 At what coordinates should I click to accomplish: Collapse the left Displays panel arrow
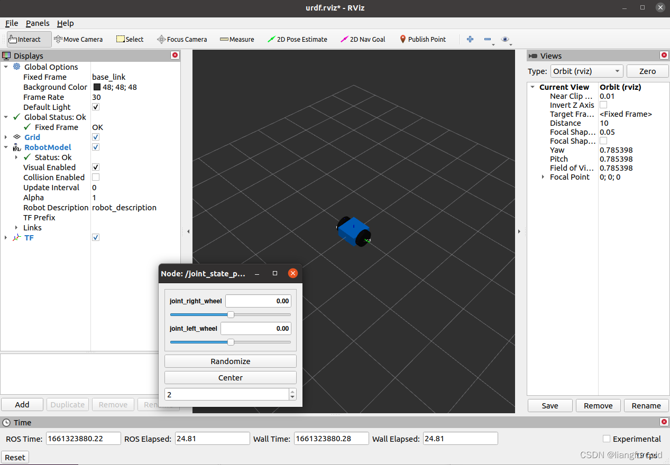click(188, 231)
